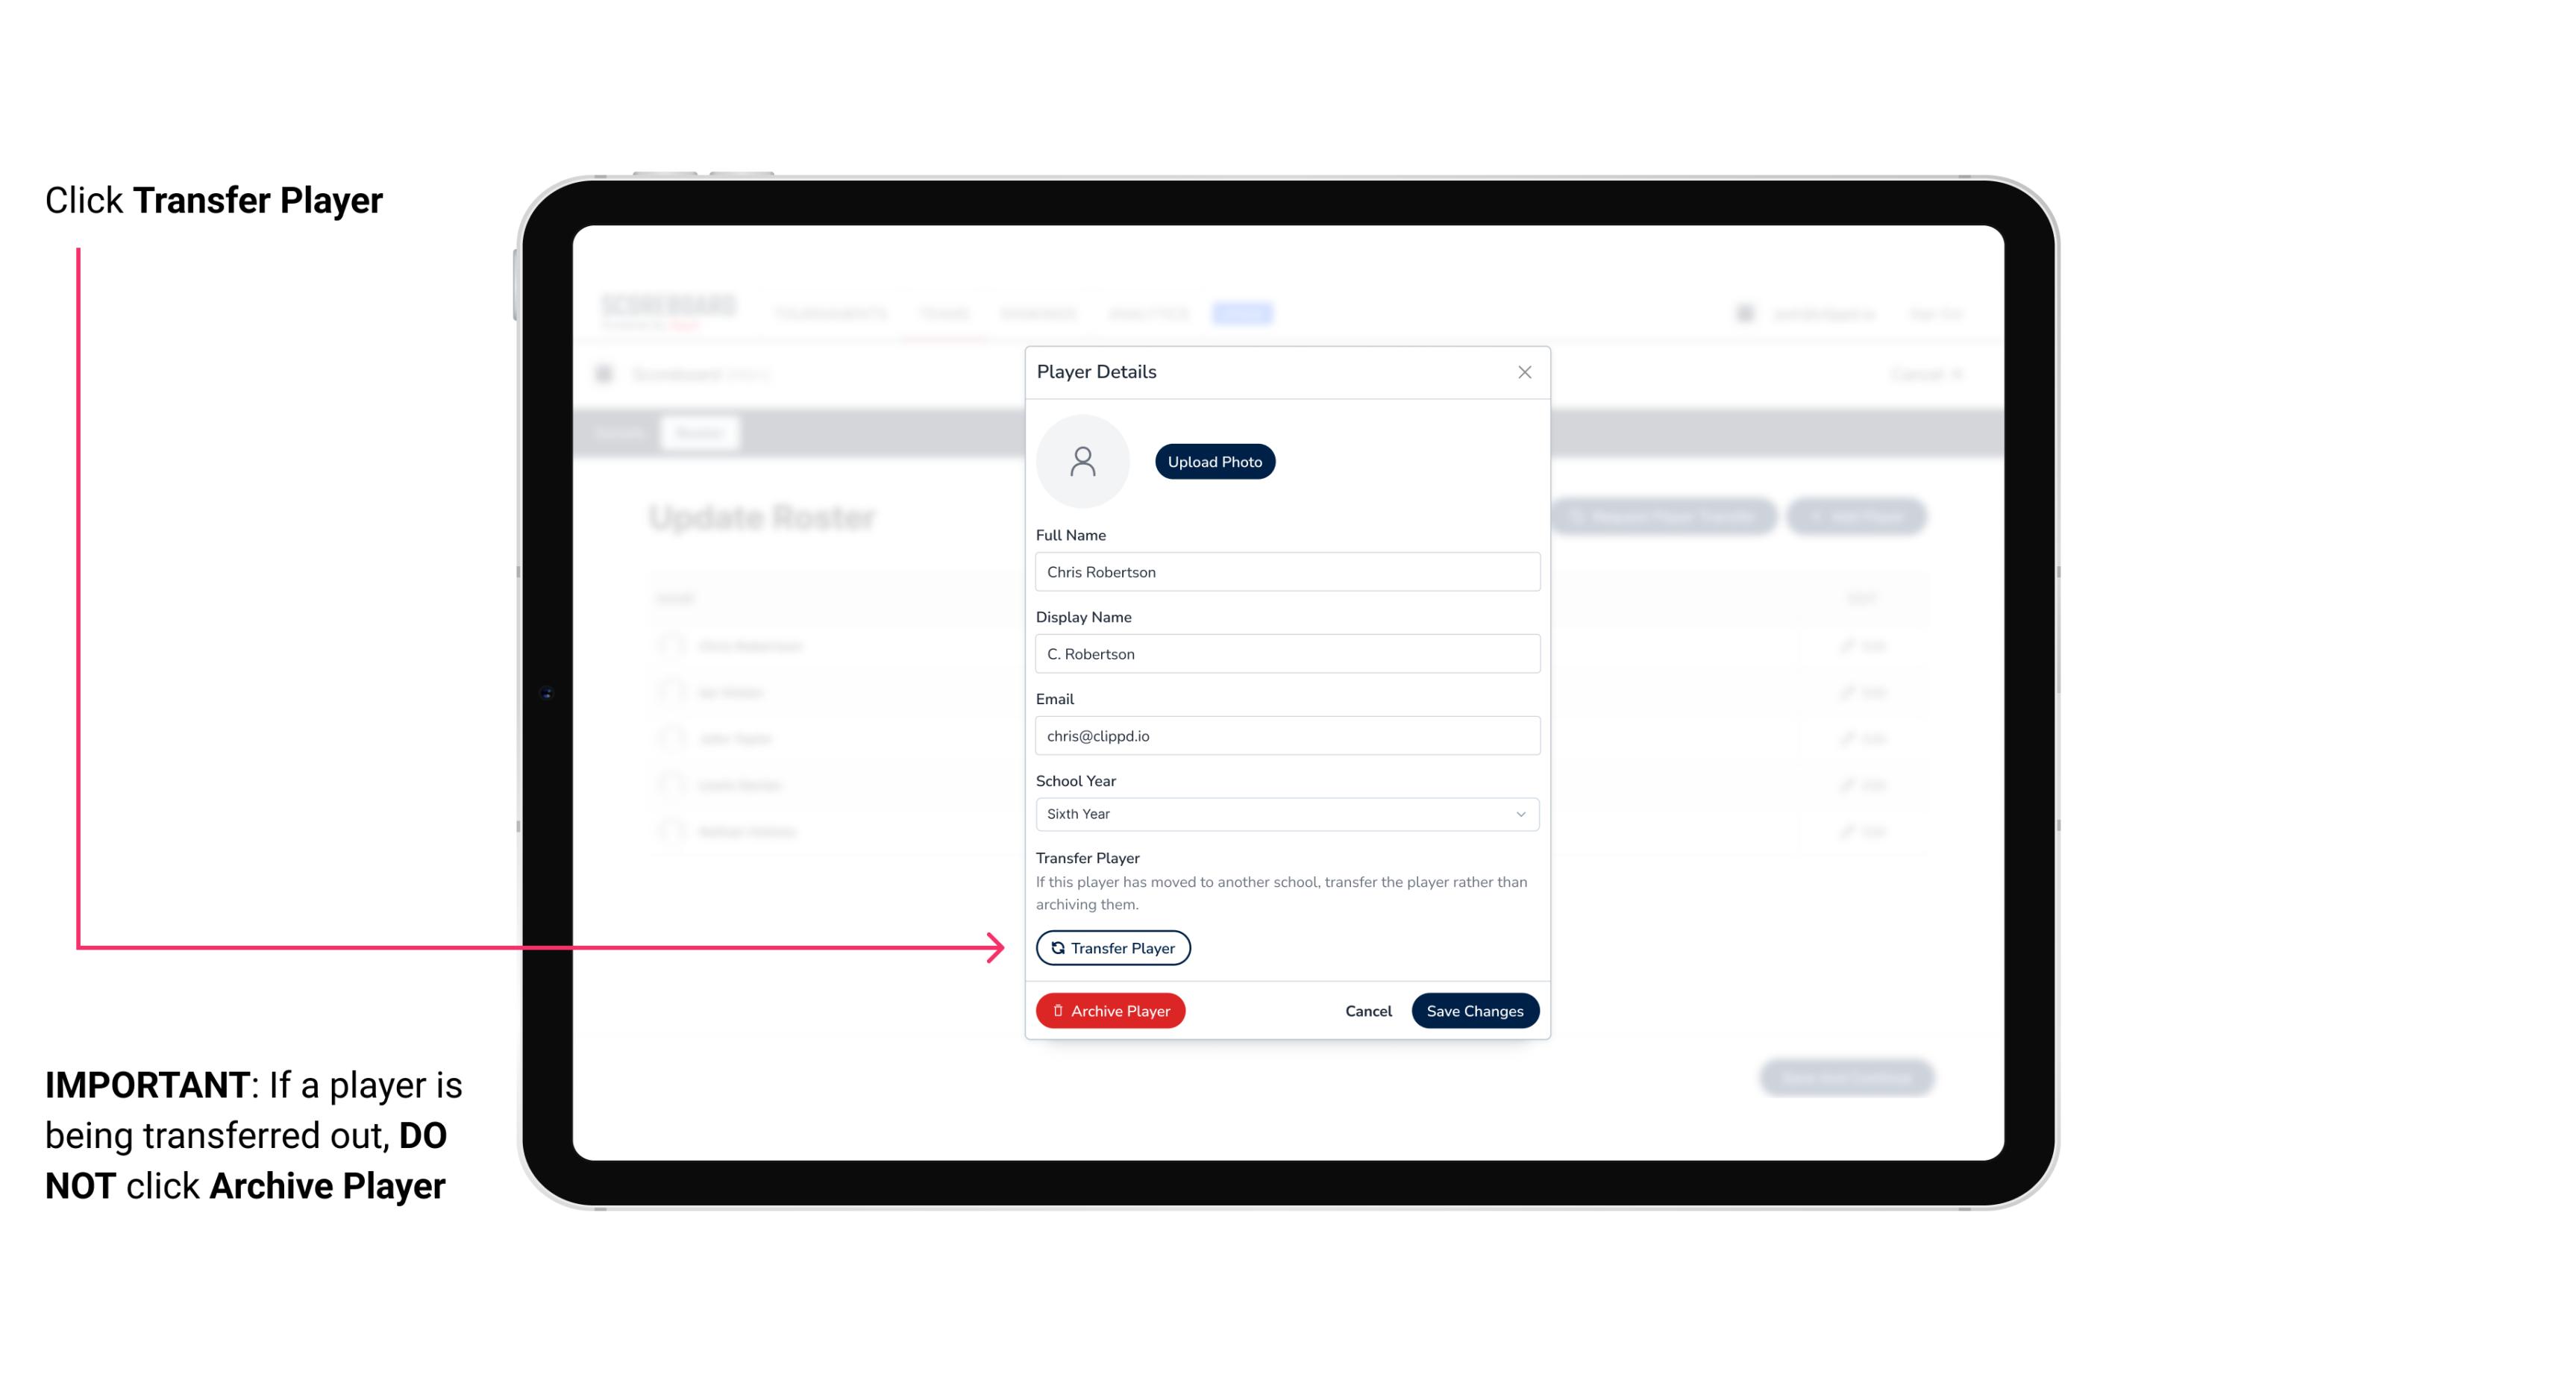The height and width of the screenshot is (1386, 2576).
Task: Click the Upload Photo button icon
Action: point(1215,461)
